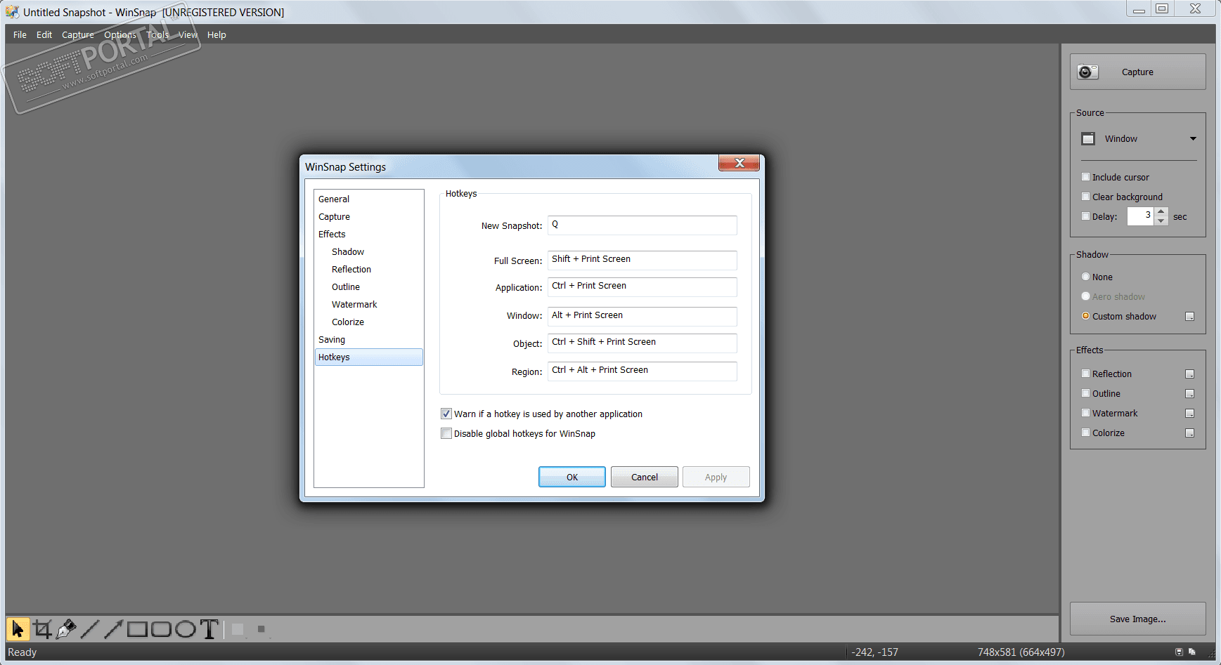The height and width of the screenshot is (665, 1221).
Task: Click the Save Image button
Action: (x=1137, y=619)
